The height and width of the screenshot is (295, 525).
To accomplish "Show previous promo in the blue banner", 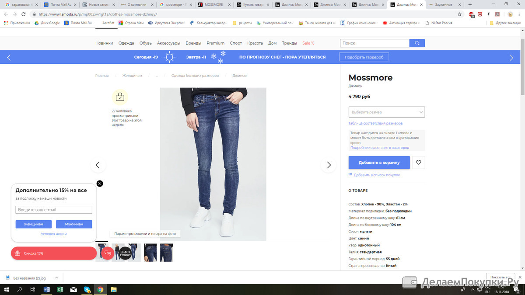I will click(9, 57).
